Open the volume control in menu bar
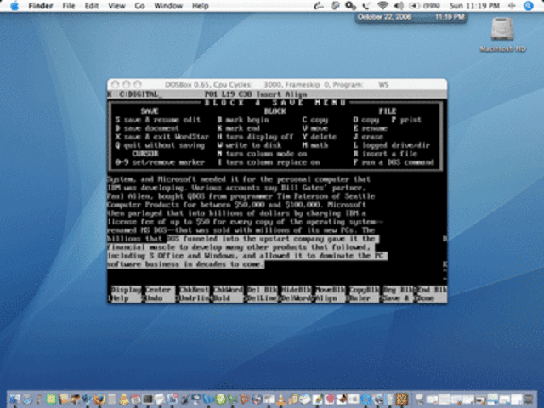Screen dimensions: 544x408 coord(399,6)
